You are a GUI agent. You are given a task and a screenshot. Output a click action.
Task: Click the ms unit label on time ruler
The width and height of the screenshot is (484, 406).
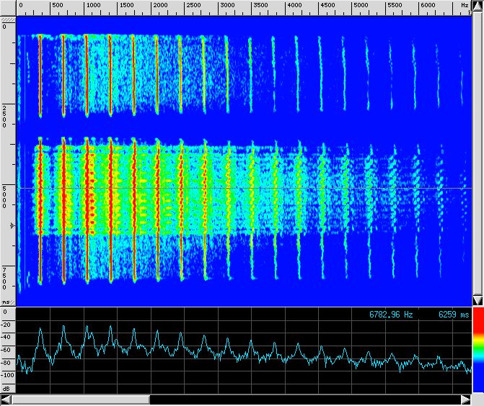pyautogui.click(x=6, y=302)
